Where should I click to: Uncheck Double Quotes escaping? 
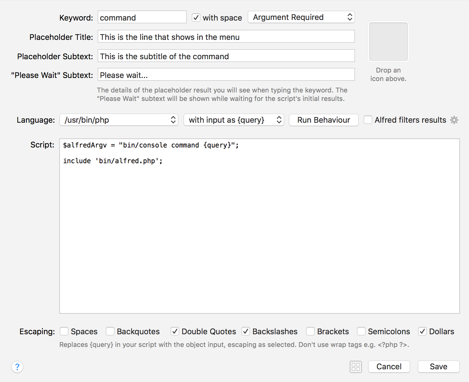175,332
